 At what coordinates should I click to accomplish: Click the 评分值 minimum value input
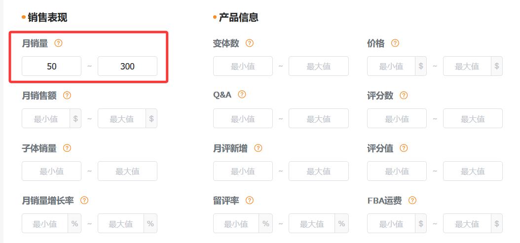click(x=397, y=171)
